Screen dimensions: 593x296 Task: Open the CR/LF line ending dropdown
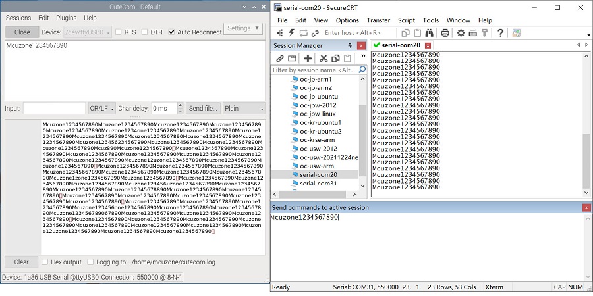(x=102, y=109)
